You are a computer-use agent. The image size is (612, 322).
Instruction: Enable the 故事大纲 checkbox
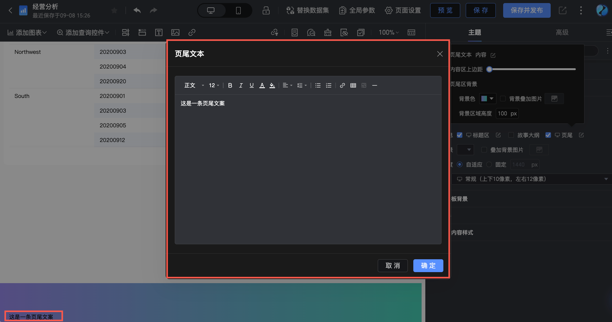(511, 135)
